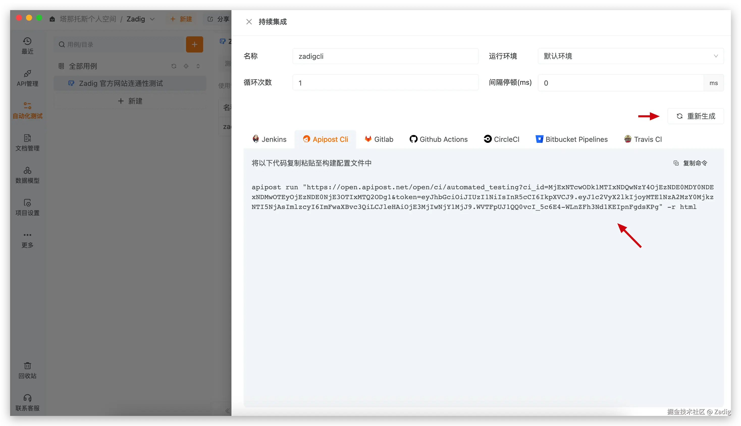
Task: Open API管理 in the sidebar
Action: (x=27, y=78)
